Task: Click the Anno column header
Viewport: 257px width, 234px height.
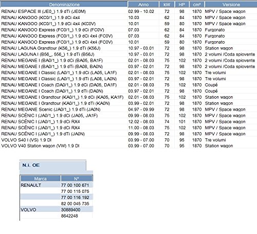Action: [x=143, y=5]
